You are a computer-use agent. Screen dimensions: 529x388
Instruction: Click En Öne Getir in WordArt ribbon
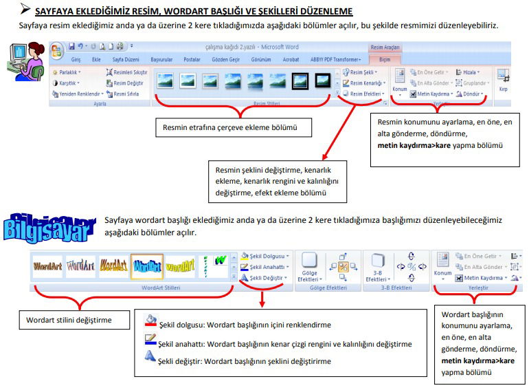click(x=478, y=257)
